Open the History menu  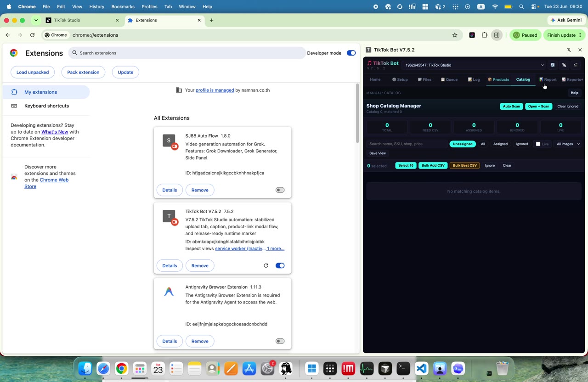point(96,6)
